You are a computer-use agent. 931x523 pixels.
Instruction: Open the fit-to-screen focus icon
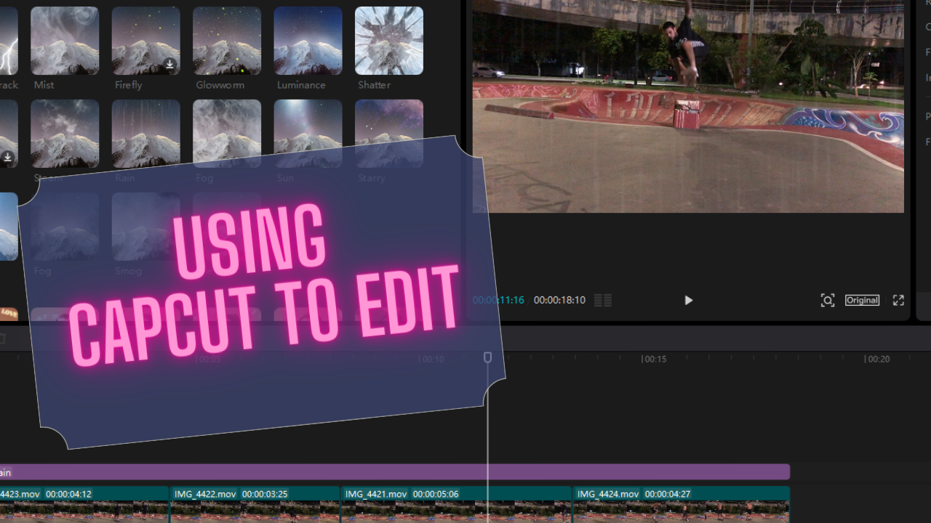pyautogui.click(x=828, y=300)
